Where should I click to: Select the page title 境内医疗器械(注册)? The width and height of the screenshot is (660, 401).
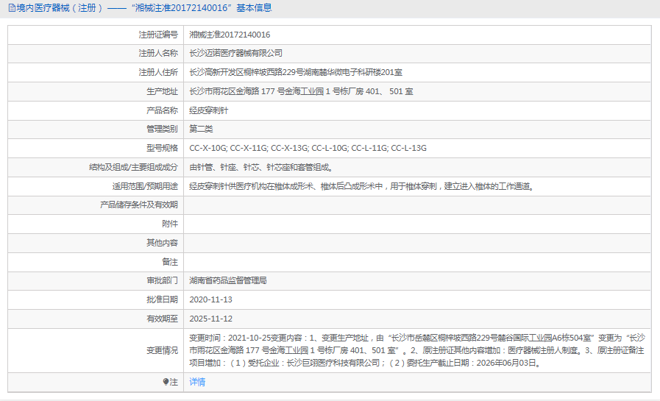[60, 8]
